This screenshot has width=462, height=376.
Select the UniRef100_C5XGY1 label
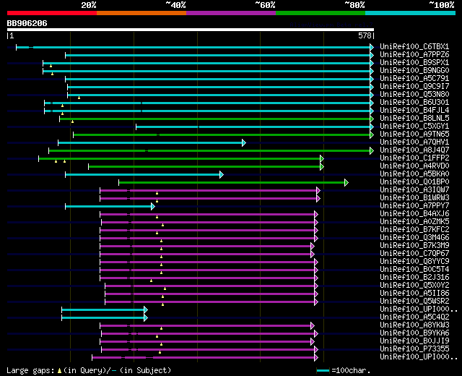414,127
